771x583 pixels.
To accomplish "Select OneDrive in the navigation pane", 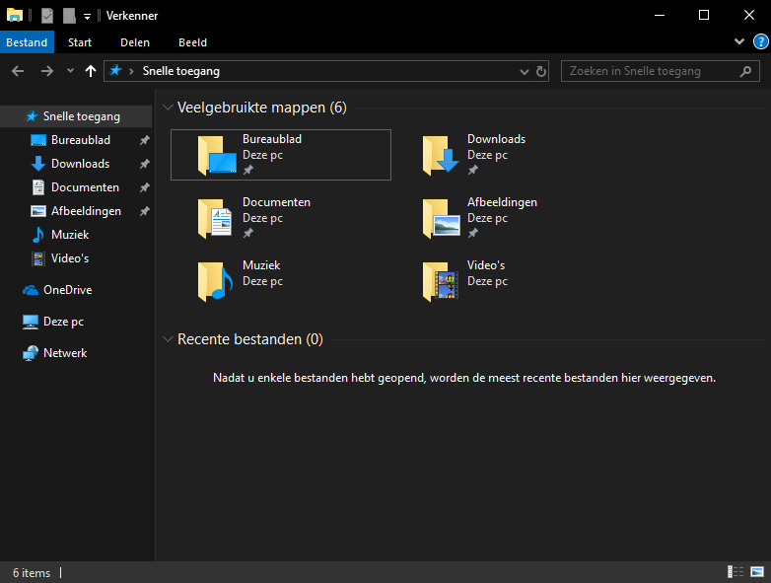I will coord(67,290).
